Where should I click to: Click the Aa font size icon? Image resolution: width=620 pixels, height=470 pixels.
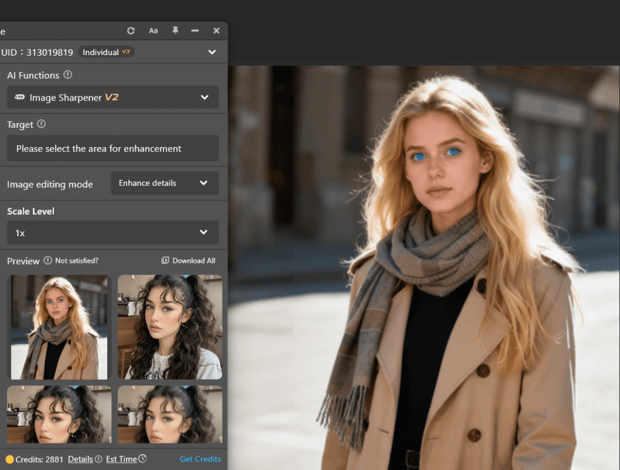pyautogui.click(x=153, y=31)
